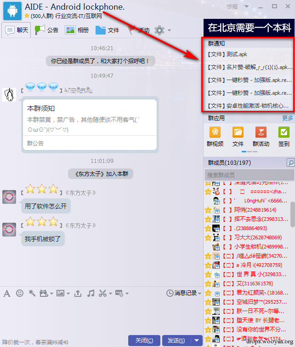The width and height of the screenshot is (295, 347).
Task: Open the font style tool (A icon)
Action: coord(7,294)
